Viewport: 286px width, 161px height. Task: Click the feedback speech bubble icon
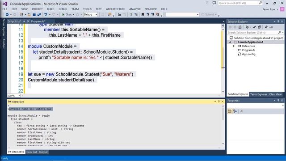[214, 3]
